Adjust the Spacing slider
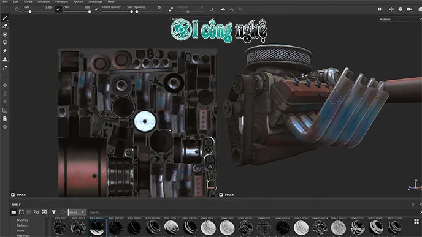Viewport: 422px width, 237px height. (x=148, y=12)
